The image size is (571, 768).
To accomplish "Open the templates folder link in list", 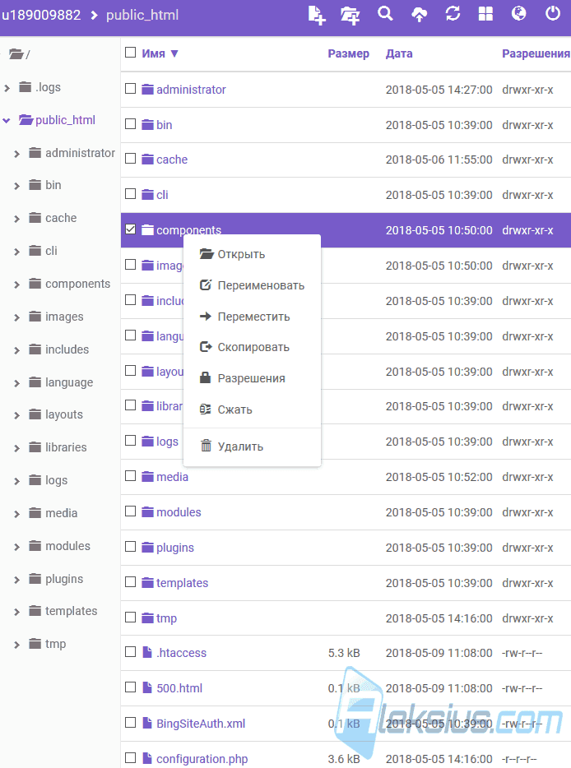I will coord(182,583).
